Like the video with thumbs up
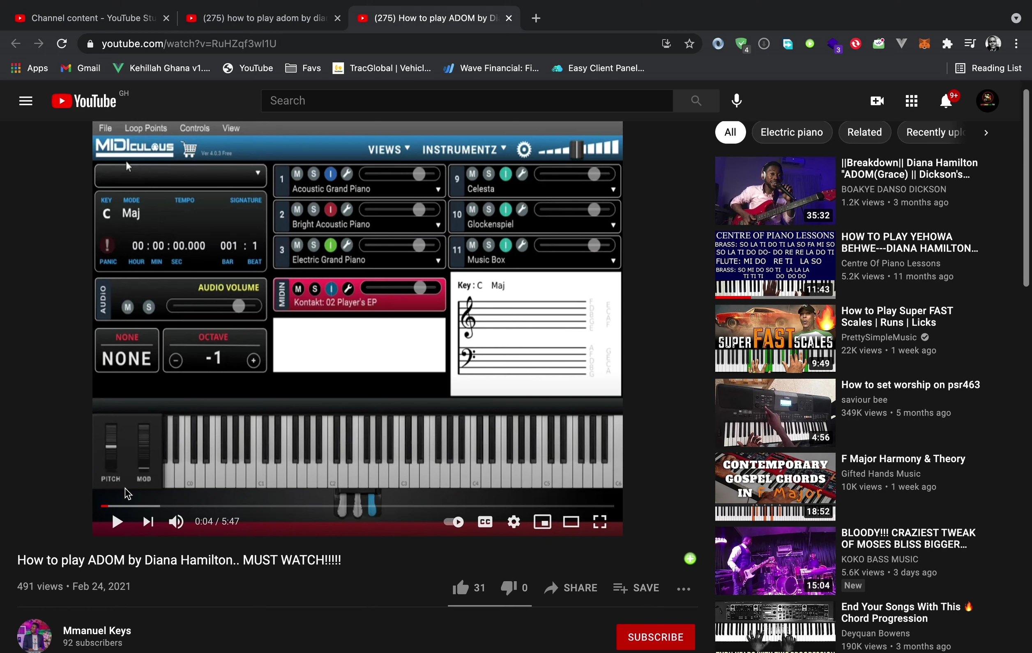 click(x=468, y=588)
